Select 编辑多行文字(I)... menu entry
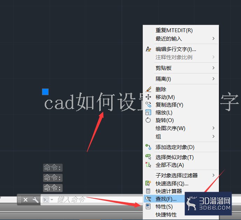The image size is (241, 220). tap(181, 49)
